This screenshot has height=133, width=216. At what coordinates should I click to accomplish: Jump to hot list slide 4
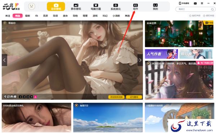coord(32,97)
